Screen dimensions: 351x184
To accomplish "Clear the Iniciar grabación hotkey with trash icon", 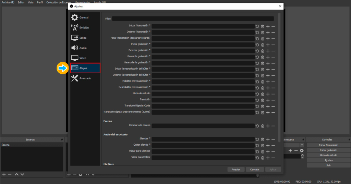I will (x=263, y=44).
